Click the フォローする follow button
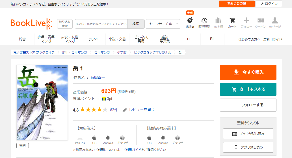 point(248,105)
